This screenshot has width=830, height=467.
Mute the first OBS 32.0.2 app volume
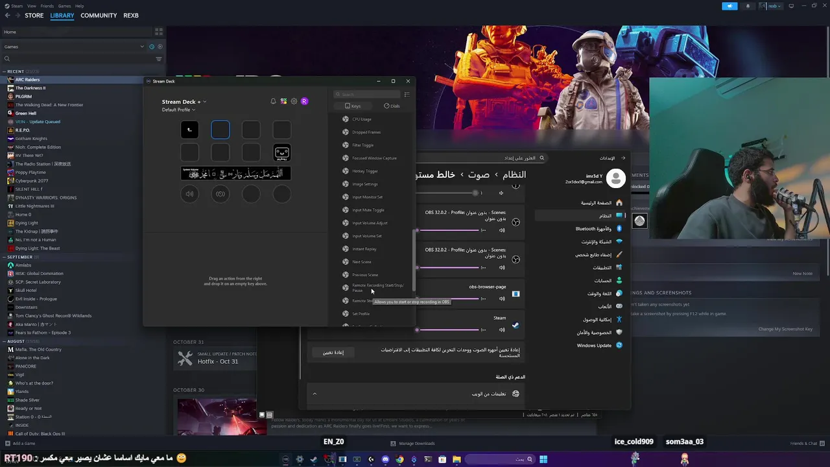click(x=502, y=230)
